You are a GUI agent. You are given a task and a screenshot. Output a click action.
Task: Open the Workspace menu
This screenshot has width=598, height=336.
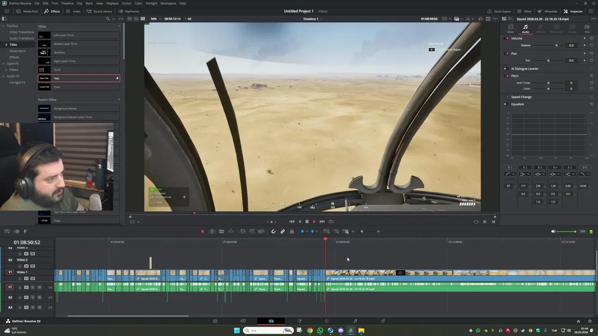coord(168,3)
